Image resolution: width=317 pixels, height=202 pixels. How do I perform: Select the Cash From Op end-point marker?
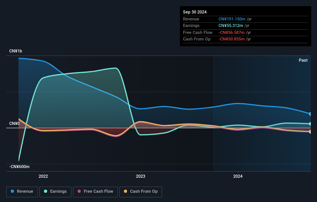pyautogui.click(x=310, y=131)
